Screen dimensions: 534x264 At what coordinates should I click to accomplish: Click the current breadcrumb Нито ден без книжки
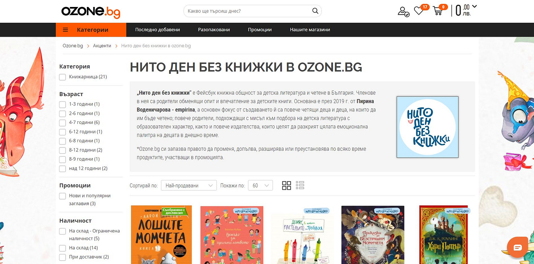[x=156, y=46]
